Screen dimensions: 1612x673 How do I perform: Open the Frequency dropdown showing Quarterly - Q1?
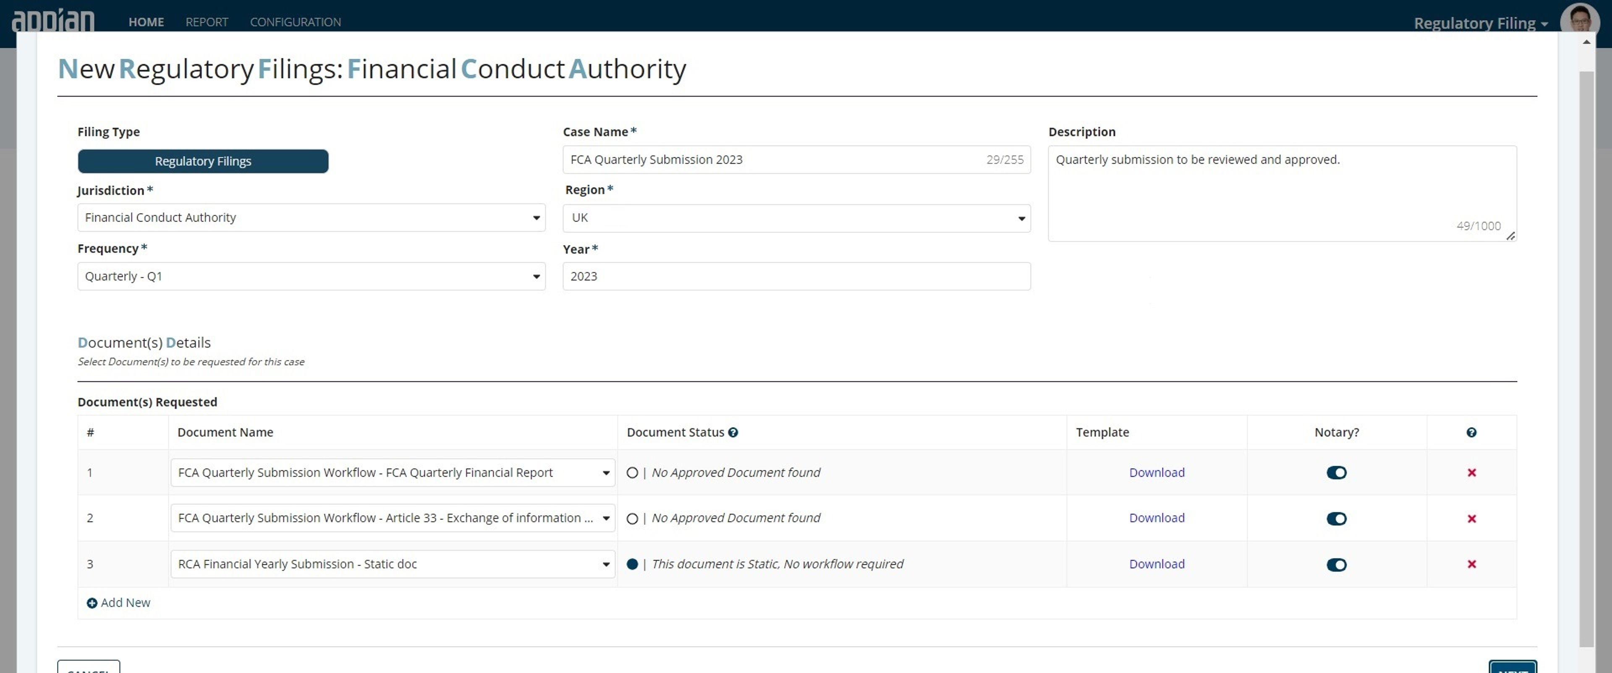(311, 277)
